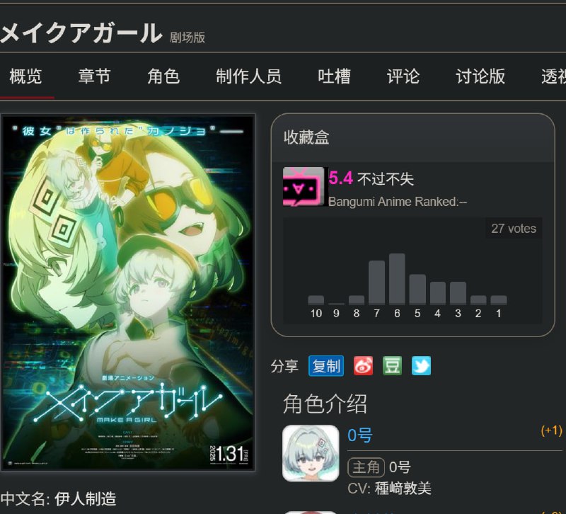This screenshot has width=566, height=514.
Task: Switch to 讨论版 tab
Action: [480, 76]
